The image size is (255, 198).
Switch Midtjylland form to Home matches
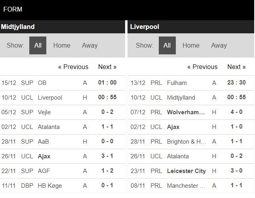point(62,45)
